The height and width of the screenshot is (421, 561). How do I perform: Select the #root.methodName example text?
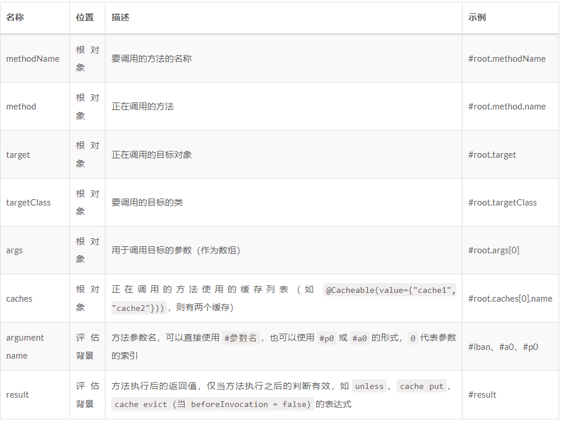pyautogui.click(x=507, y=58)
